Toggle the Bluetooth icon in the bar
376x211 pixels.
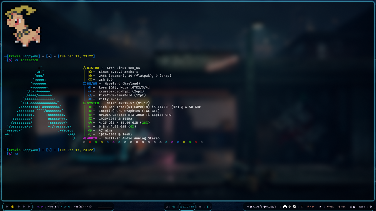[x=302, y=207]
